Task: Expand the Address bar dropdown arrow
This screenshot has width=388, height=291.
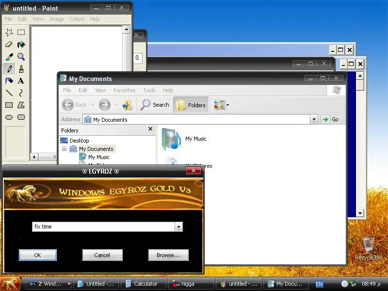Action: (314, 119)
